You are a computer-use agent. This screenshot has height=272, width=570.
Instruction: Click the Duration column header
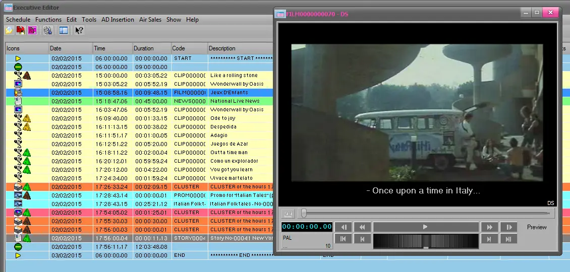[x=144, y=48]
